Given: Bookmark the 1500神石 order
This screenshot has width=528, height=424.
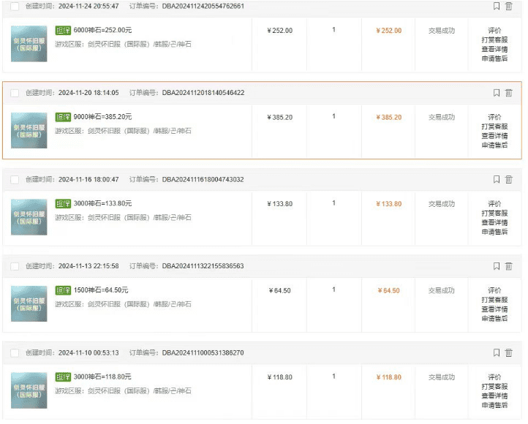Looking at the screenshot, I should click(x=497, y=266).
